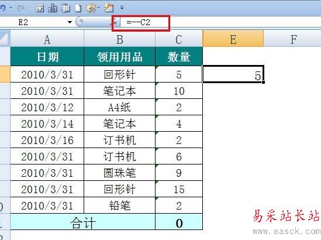Open dropdown arrow beside the tools icon

(98, 8)
